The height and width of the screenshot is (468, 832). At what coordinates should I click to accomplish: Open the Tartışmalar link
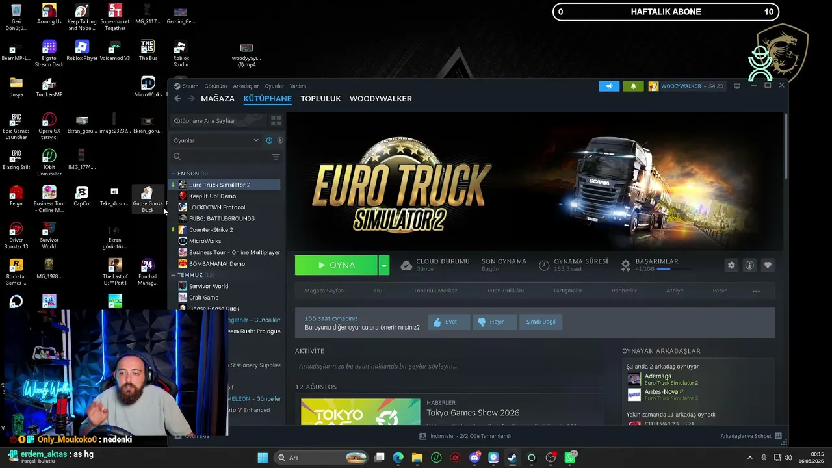(567, 291)
